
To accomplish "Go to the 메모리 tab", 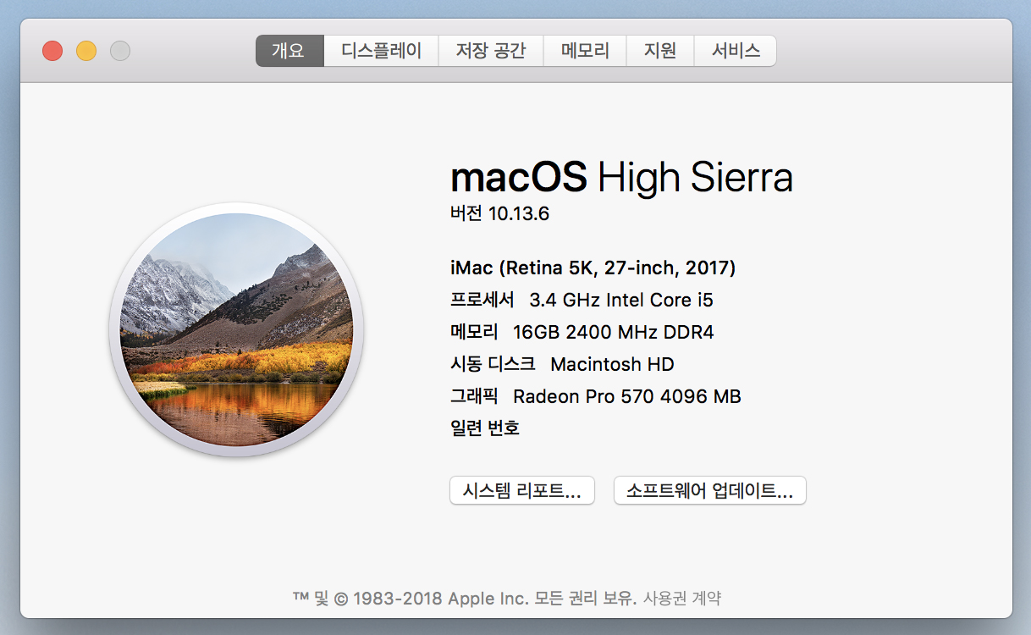I will (x=585, y=51).
